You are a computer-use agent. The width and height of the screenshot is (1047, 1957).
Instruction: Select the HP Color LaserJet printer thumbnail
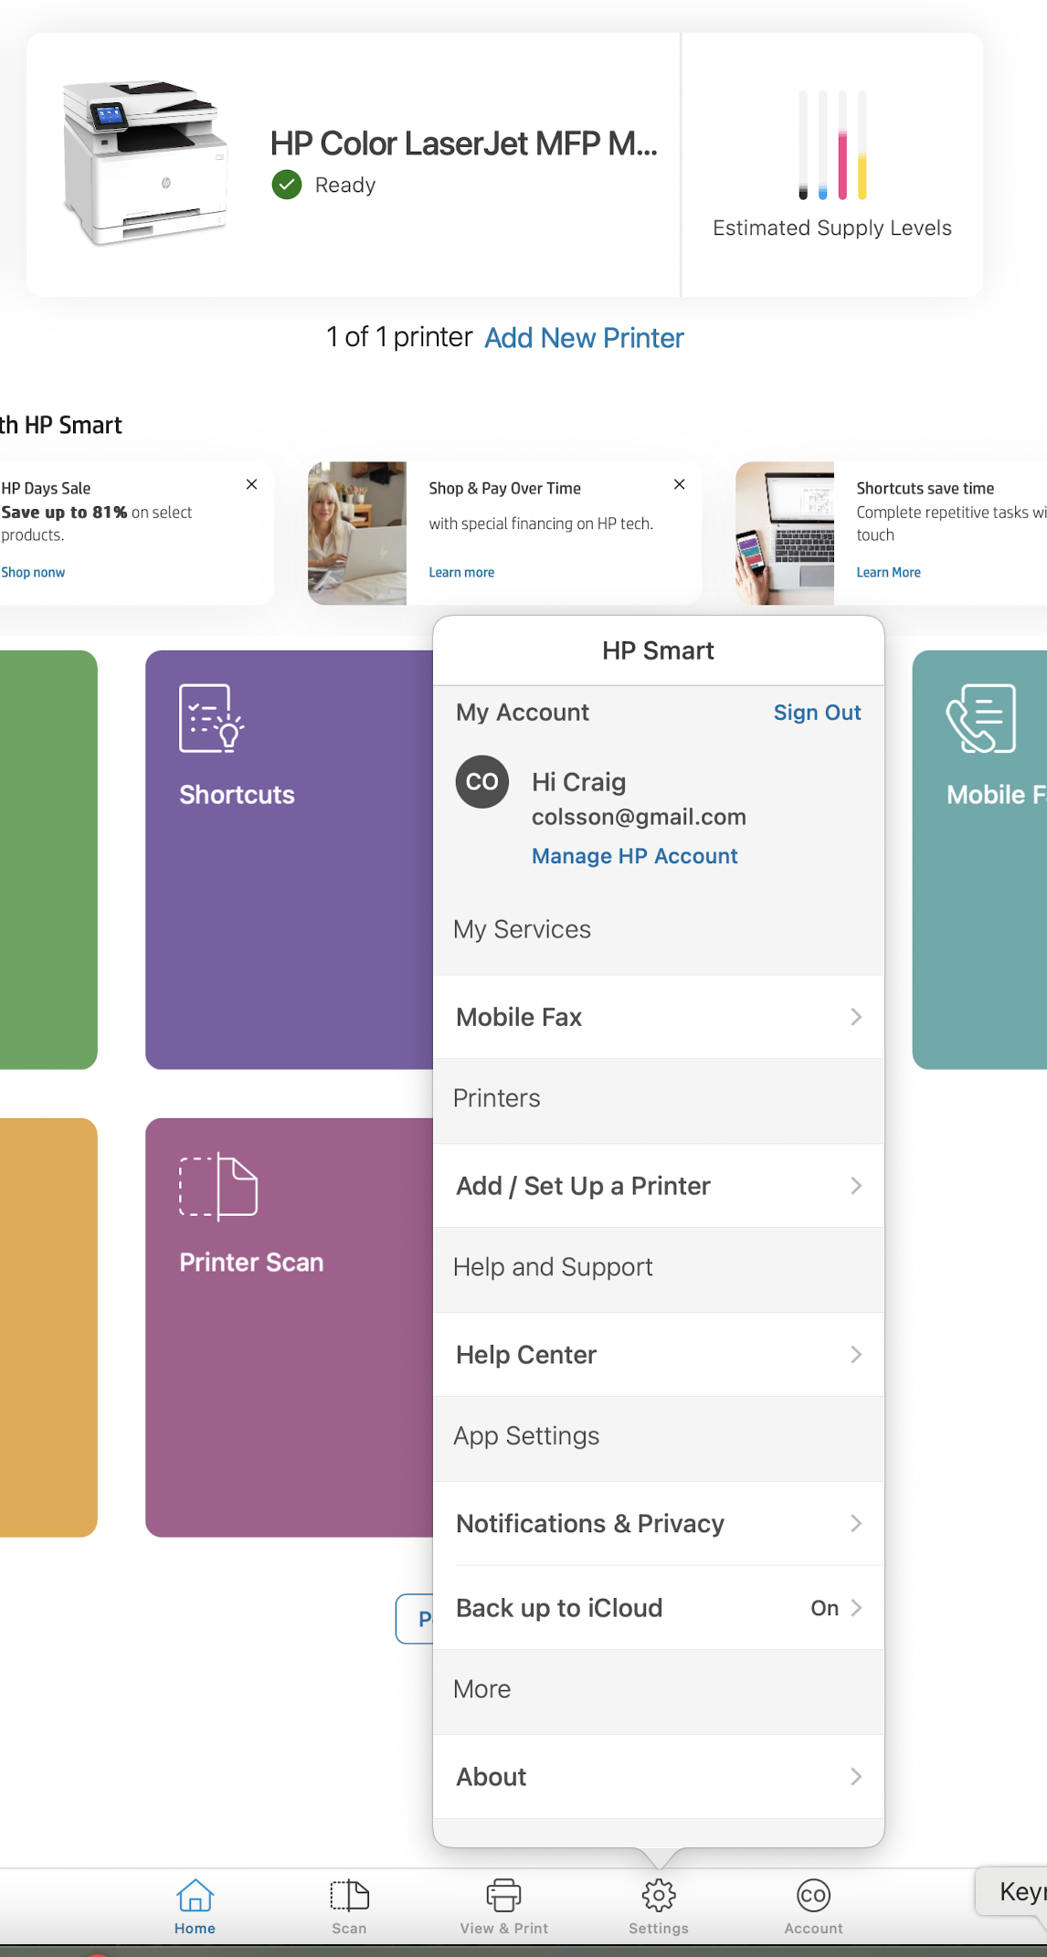144,162
